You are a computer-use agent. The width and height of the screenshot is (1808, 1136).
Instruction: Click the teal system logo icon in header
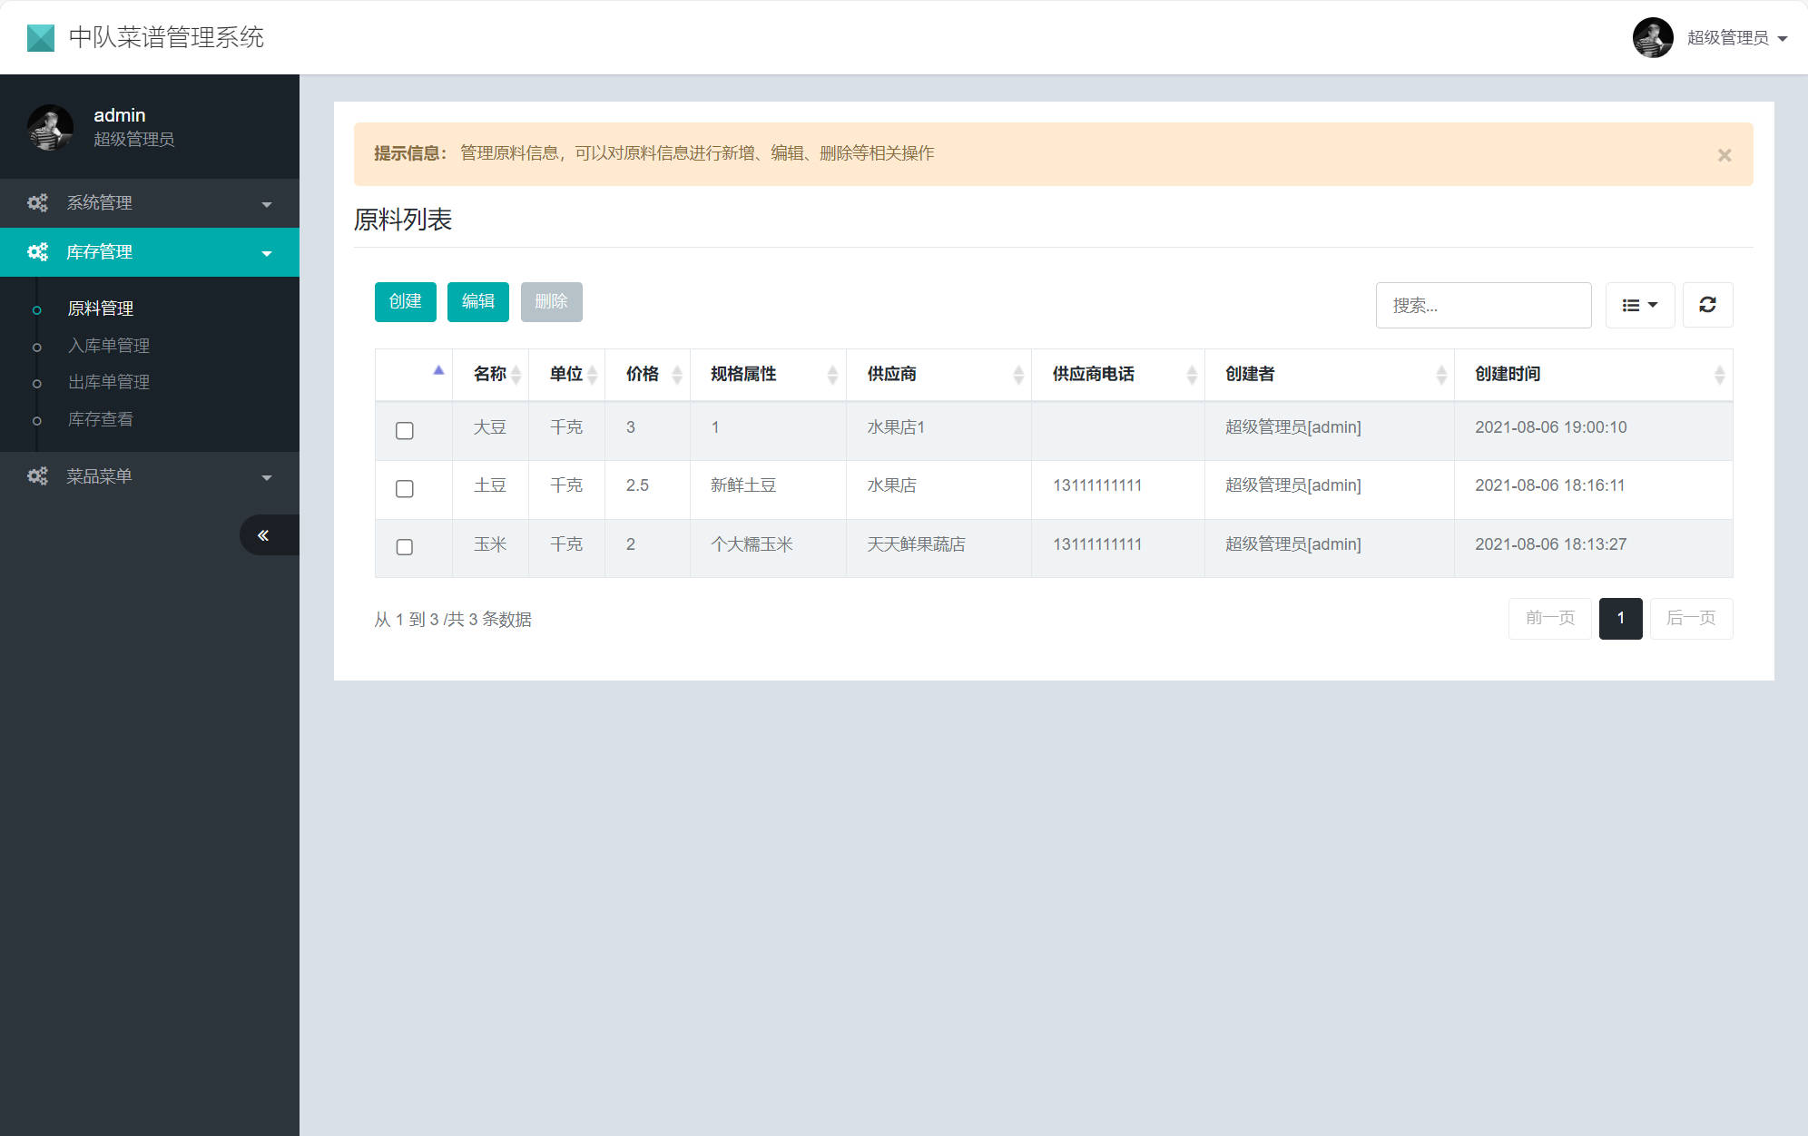[x=40, y=37]
